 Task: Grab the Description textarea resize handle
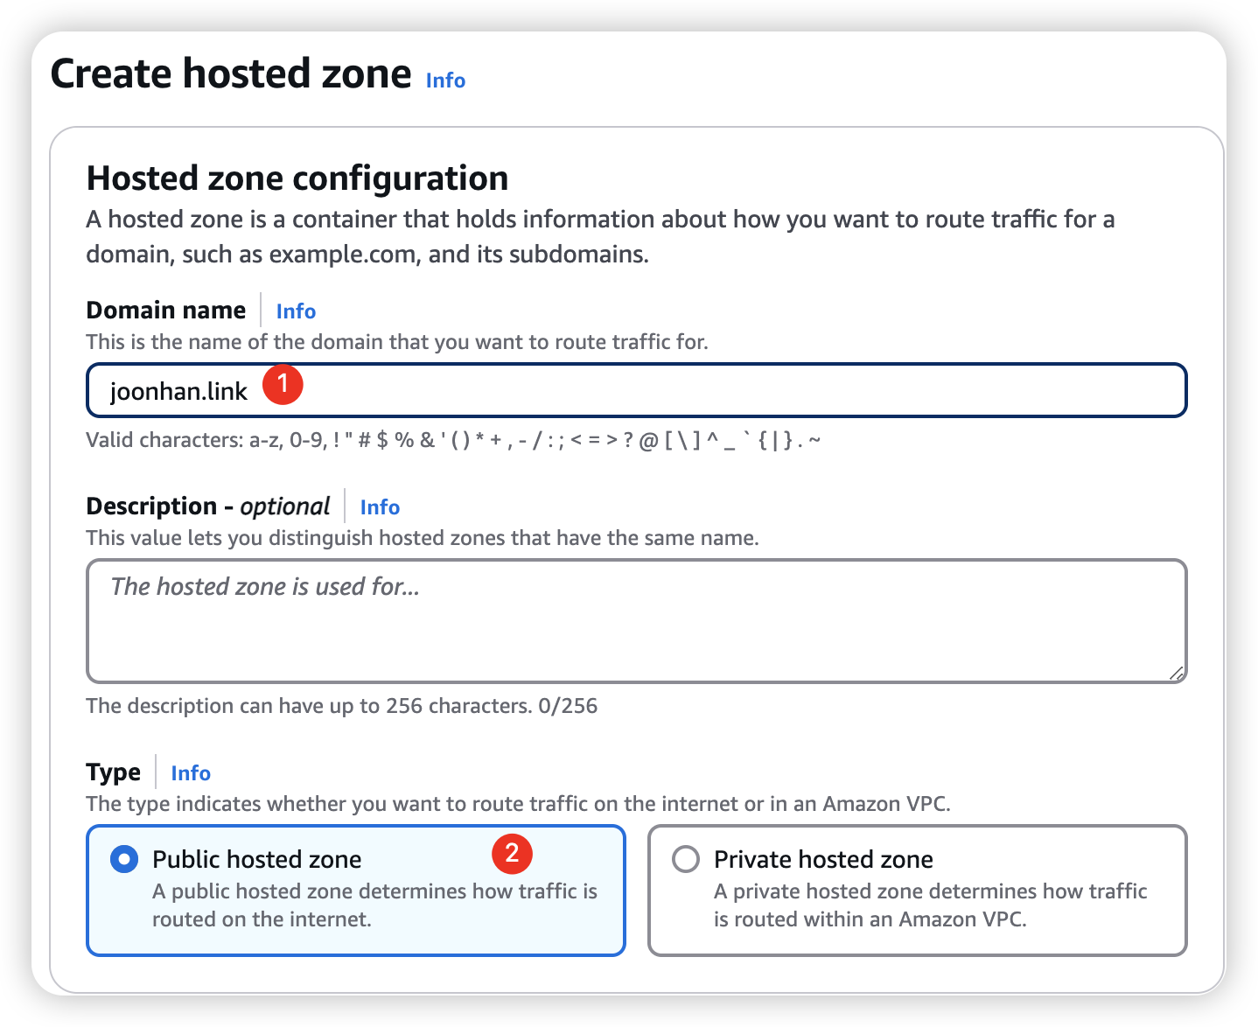[x=1177, y=673]
